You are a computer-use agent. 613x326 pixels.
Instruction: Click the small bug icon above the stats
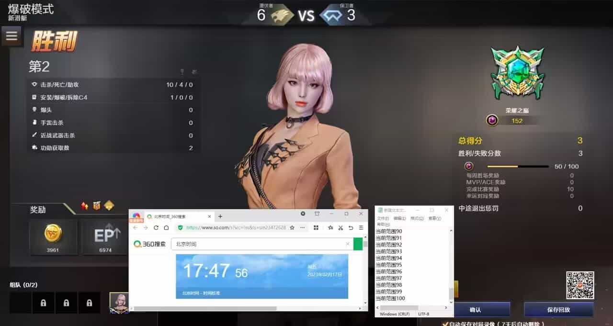(x=194, y=72)
